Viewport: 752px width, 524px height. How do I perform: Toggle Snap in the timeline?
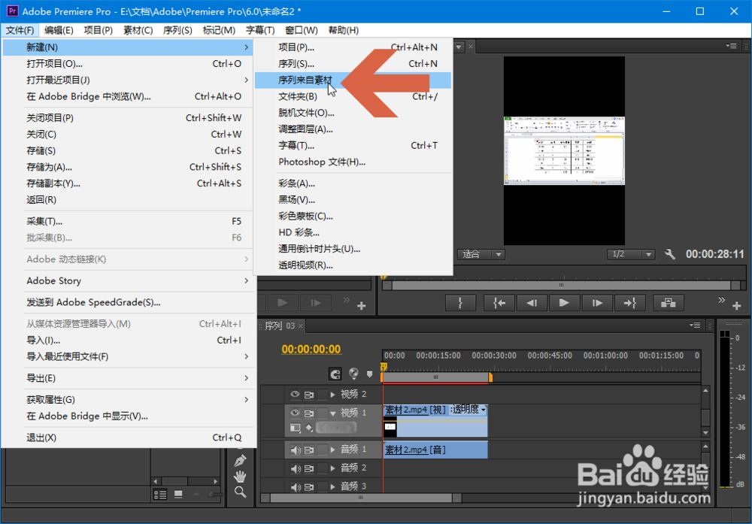pyautogui.click(x=335, y=374)
